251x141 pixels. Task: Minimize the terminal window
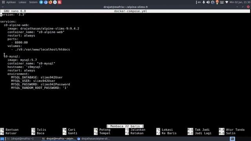237,7
